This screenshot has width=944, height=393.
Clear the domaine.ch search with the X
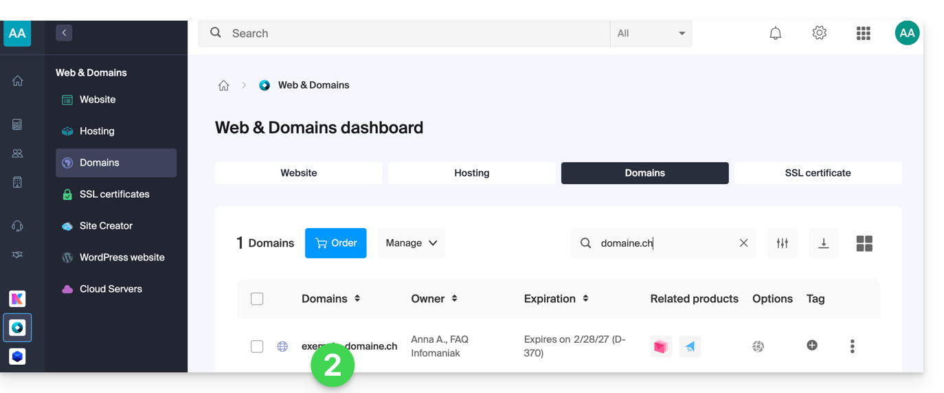[x=743, y=243]
